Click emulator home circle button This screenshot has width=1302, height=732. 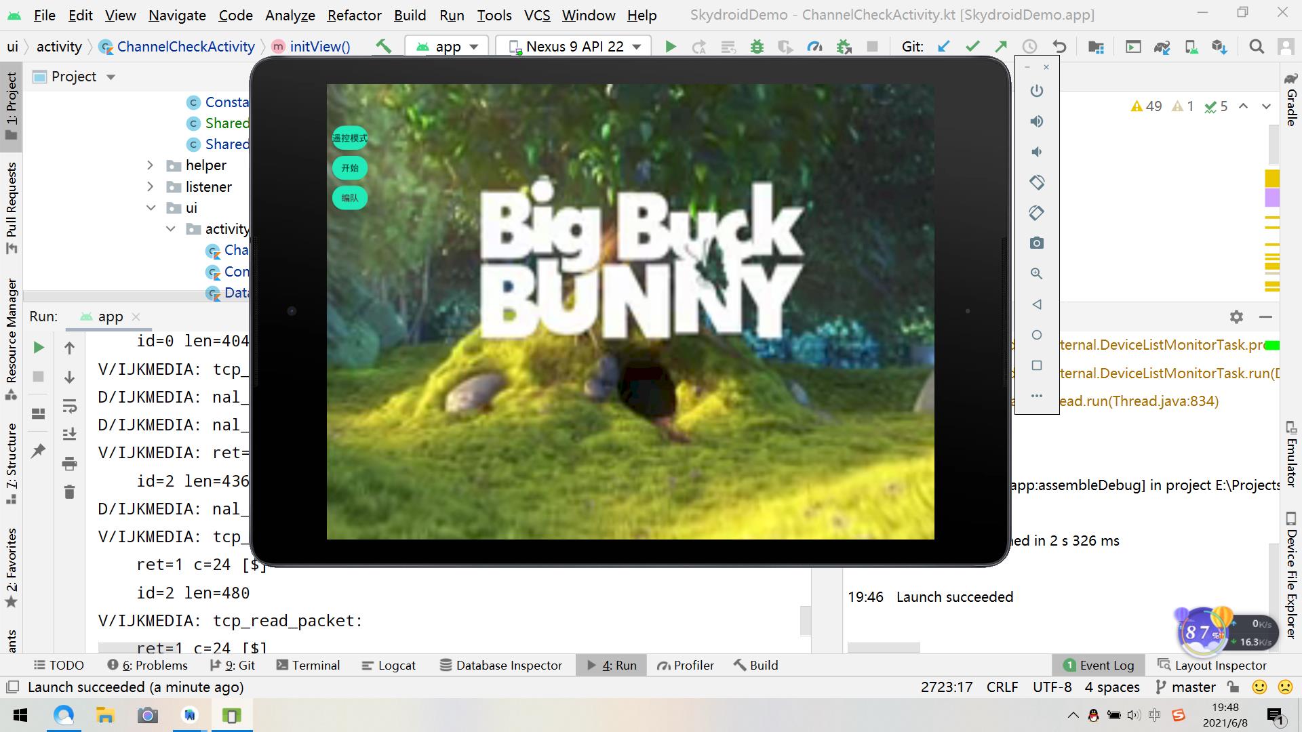(x=1037, y=335)
